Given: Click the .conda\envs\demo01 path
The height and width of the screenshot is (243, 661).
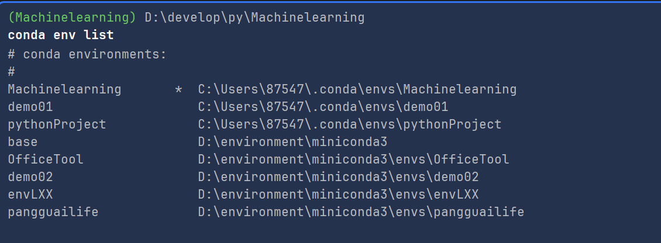Looking at the screenshot, I should click(323, 107).
